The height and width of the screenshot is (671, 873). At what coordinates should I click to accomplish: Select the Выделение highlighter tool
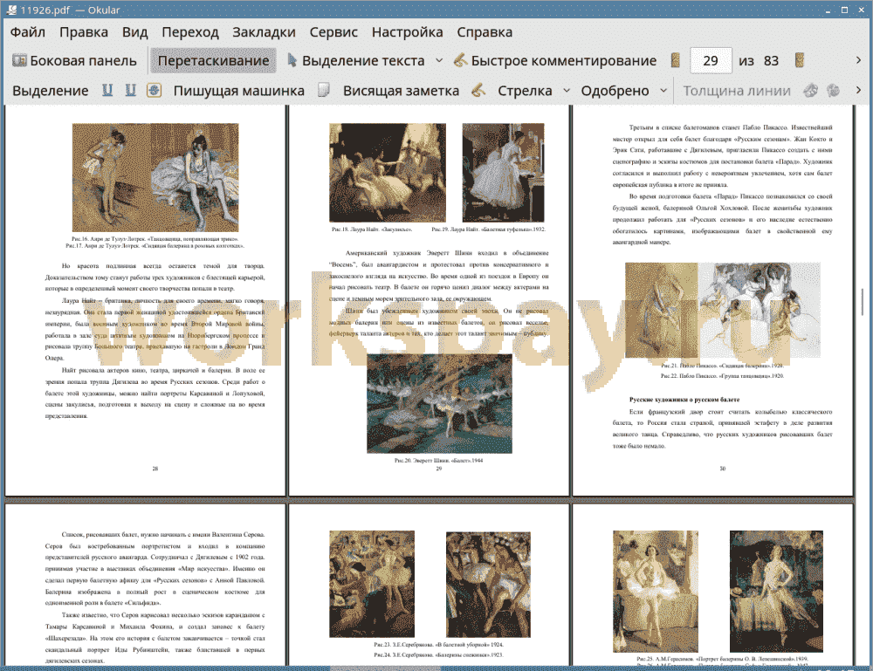[x=50, y=91]
